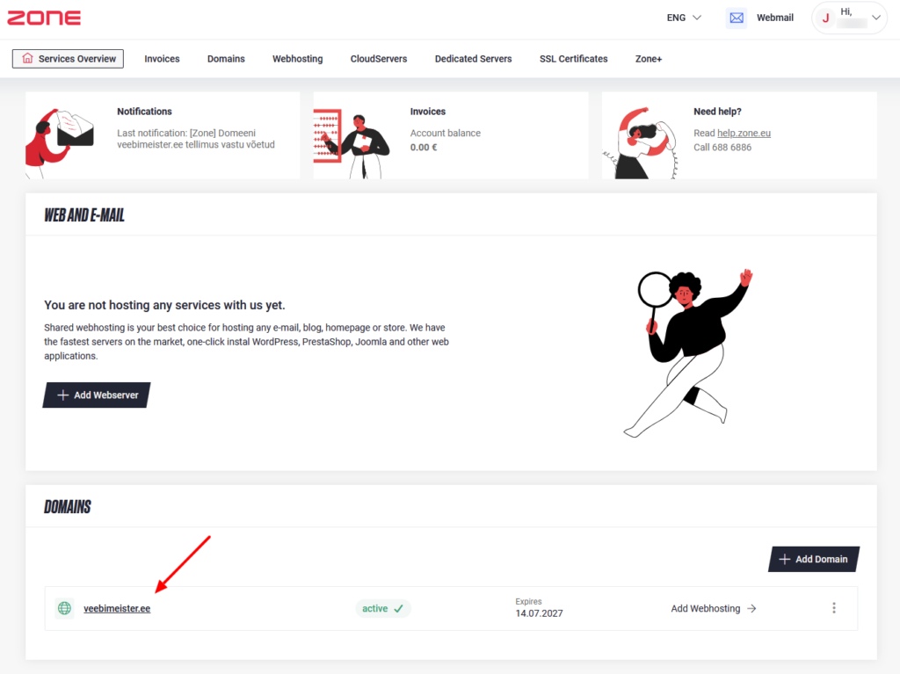Click the home icon in Services Overview
Screen dimensions: 900x674
[x=27, y=59]
